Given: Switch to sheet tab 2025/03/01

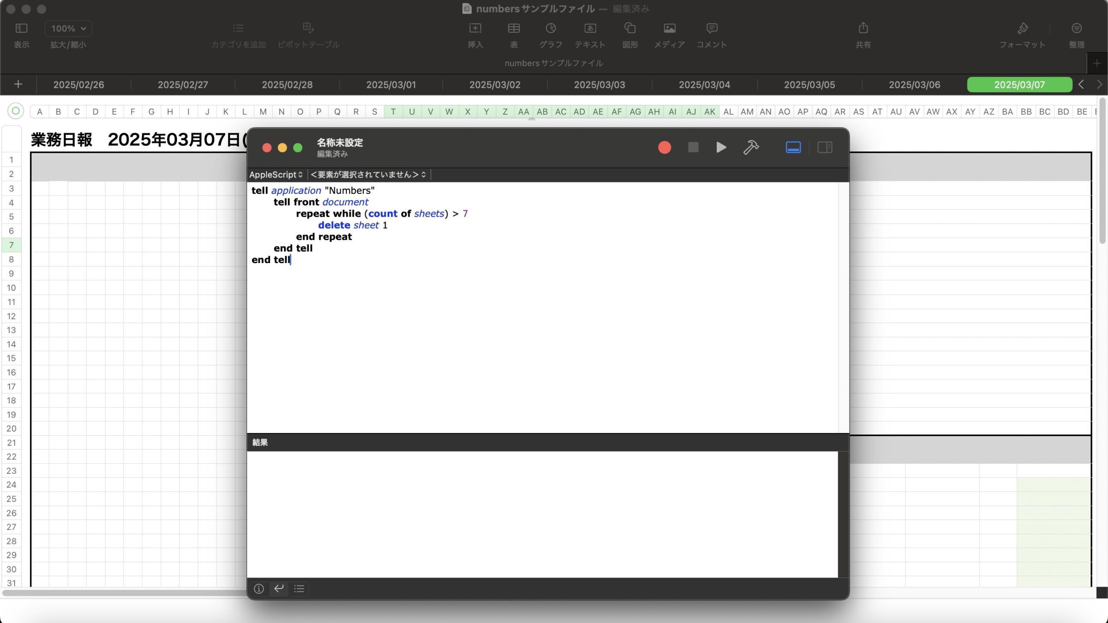Looking at the screenshot, I should [391, 85].
